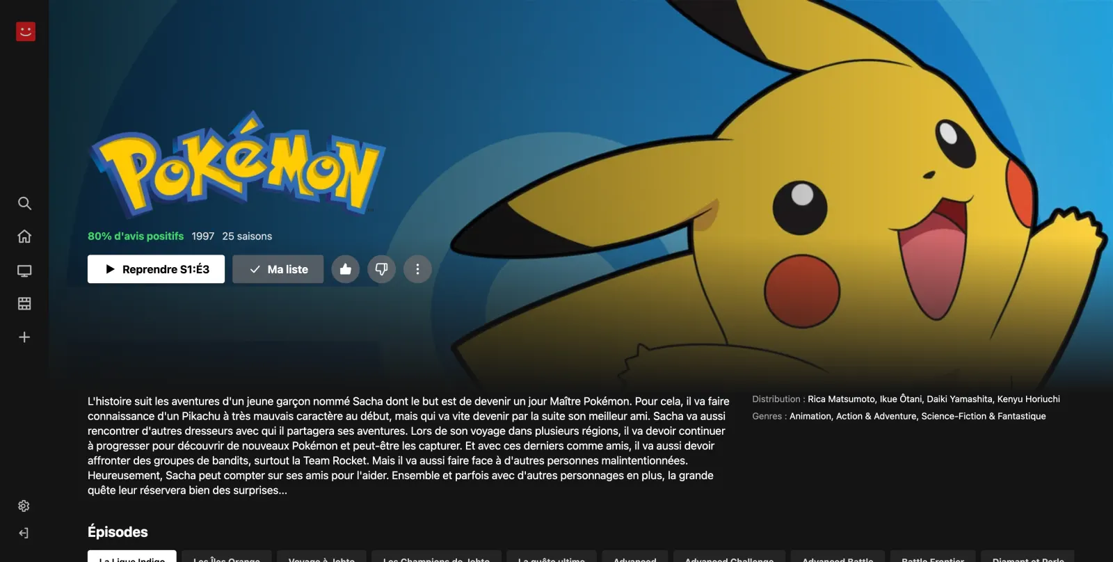
Task: Open the three-dot more options menu
Action: coord(417,269)
